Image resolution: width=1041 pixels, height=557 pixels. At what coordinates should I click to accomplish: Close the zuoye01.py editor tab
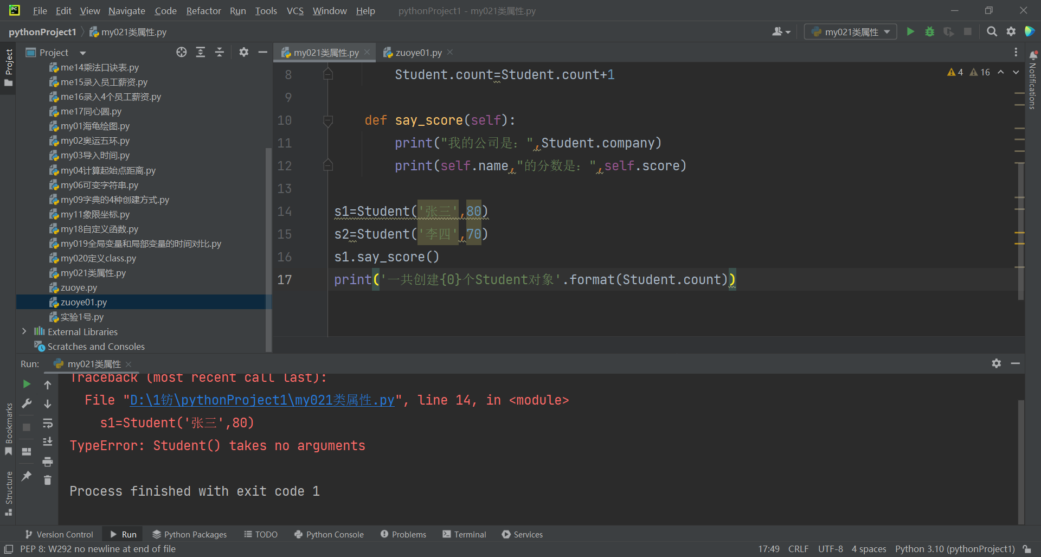click(x=450, y=52)
